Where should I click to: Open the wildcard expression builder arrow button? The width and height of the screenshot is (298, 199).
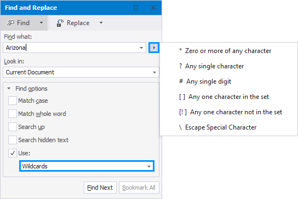click(x=154, y=48)
